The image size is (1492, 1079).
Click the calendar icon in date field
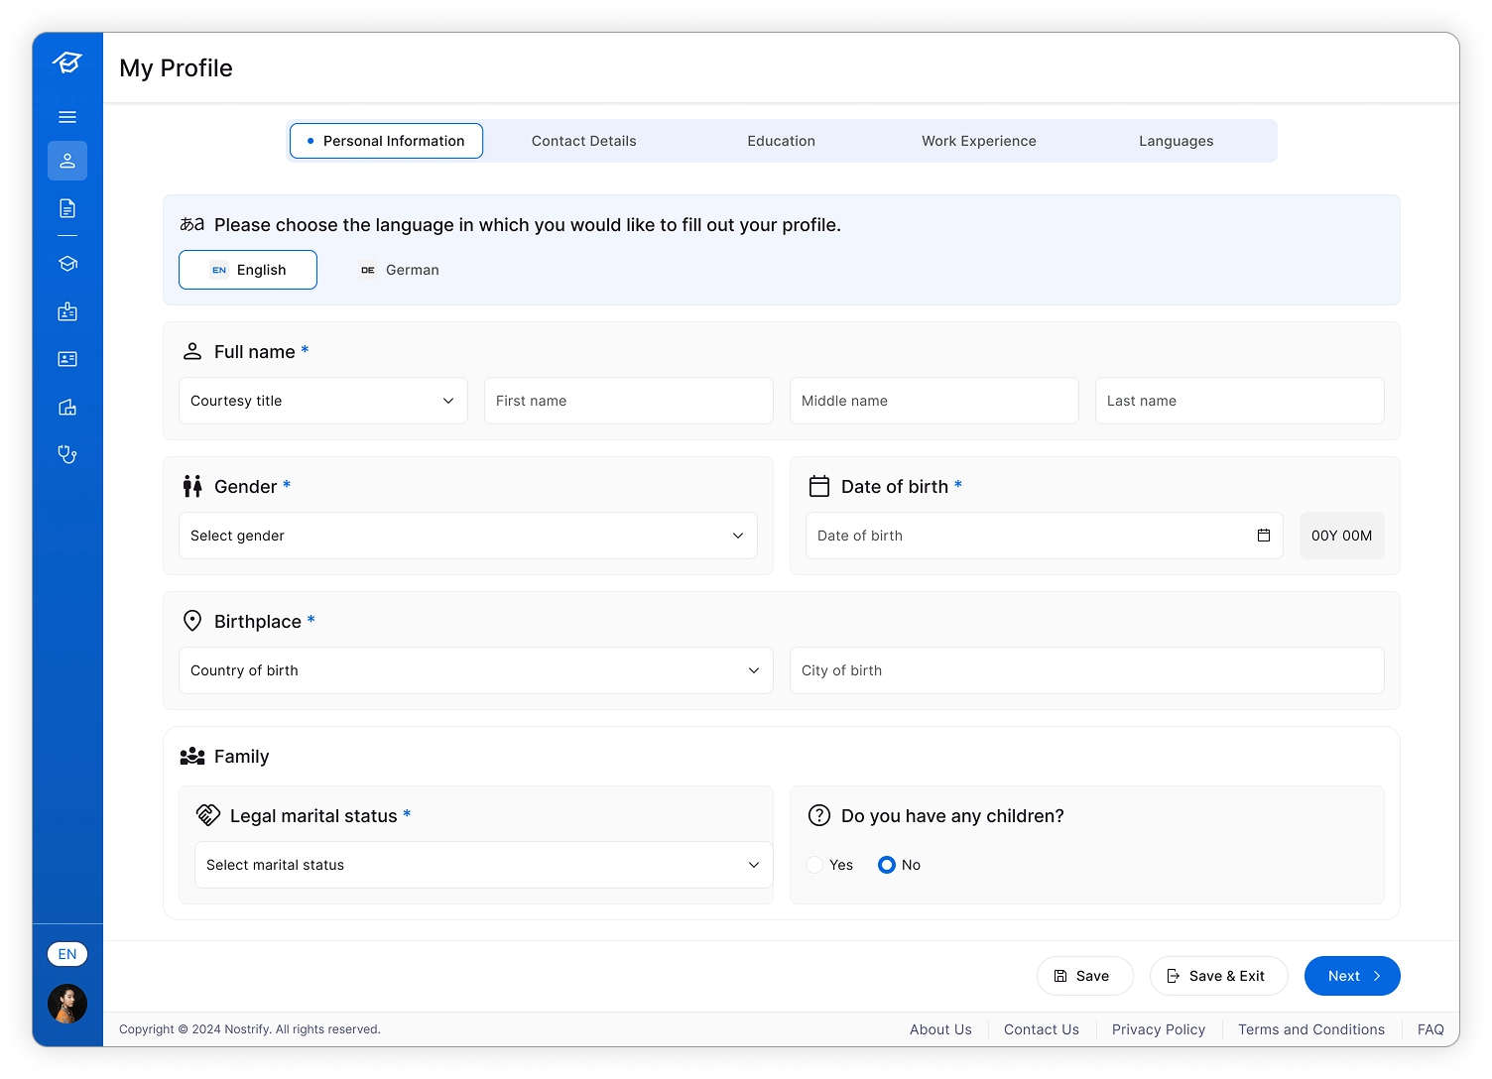click(1264, 536)
